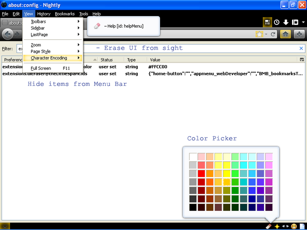Click the reload page icon in URL bar

point(273,34)
